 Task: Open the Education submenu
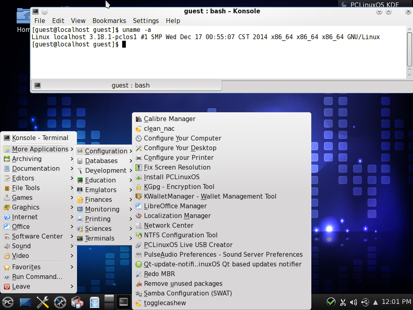(x=104, y=180)
